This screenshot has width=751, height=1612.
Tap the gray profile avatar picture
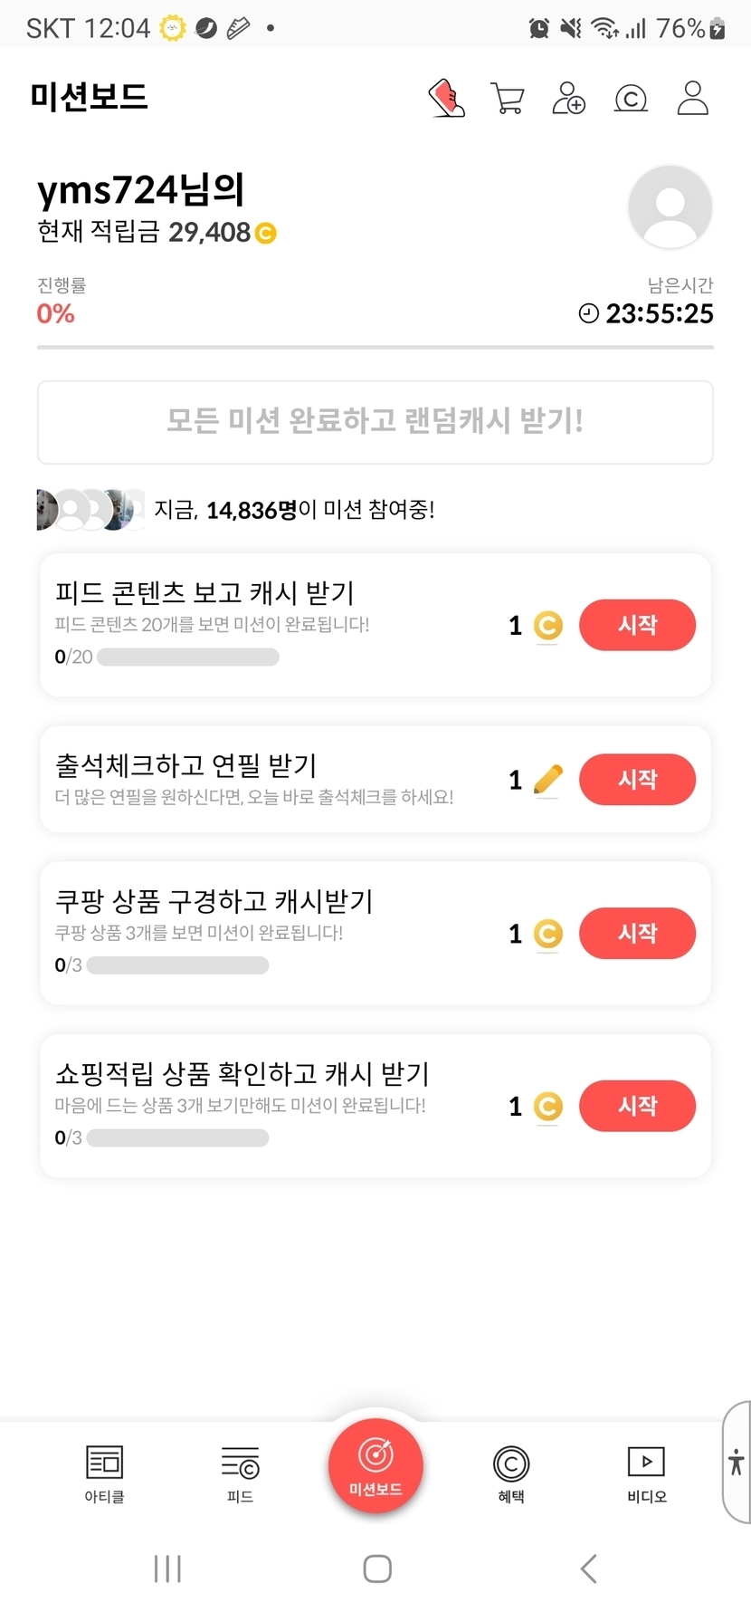(x=670, y=206)
